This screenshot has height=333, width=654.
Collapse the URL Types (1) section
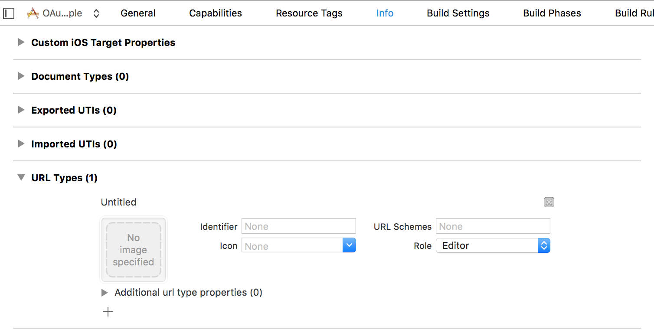click(21, 178)
